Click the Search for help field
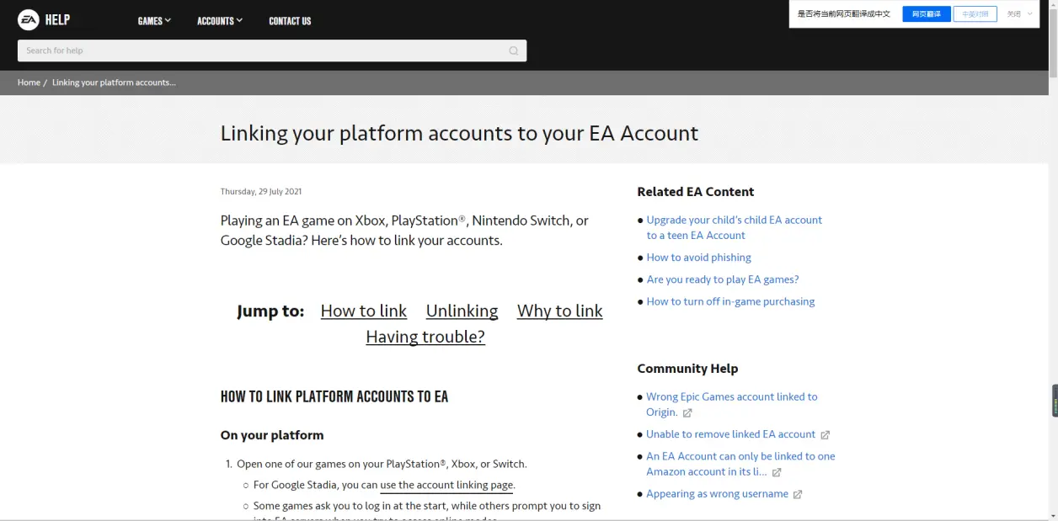The height and width of the screenshot is (521, 1058). 272,51
